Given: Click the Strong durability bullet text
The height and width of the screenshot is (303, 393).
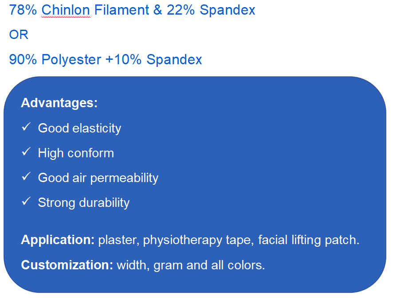Looking at the screenshot, I should point(84,203).
